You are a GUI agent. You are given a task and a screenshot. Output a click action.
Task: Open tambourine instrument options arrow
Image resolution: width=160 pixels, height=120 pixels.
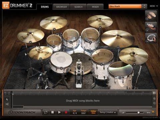point(147,41)
